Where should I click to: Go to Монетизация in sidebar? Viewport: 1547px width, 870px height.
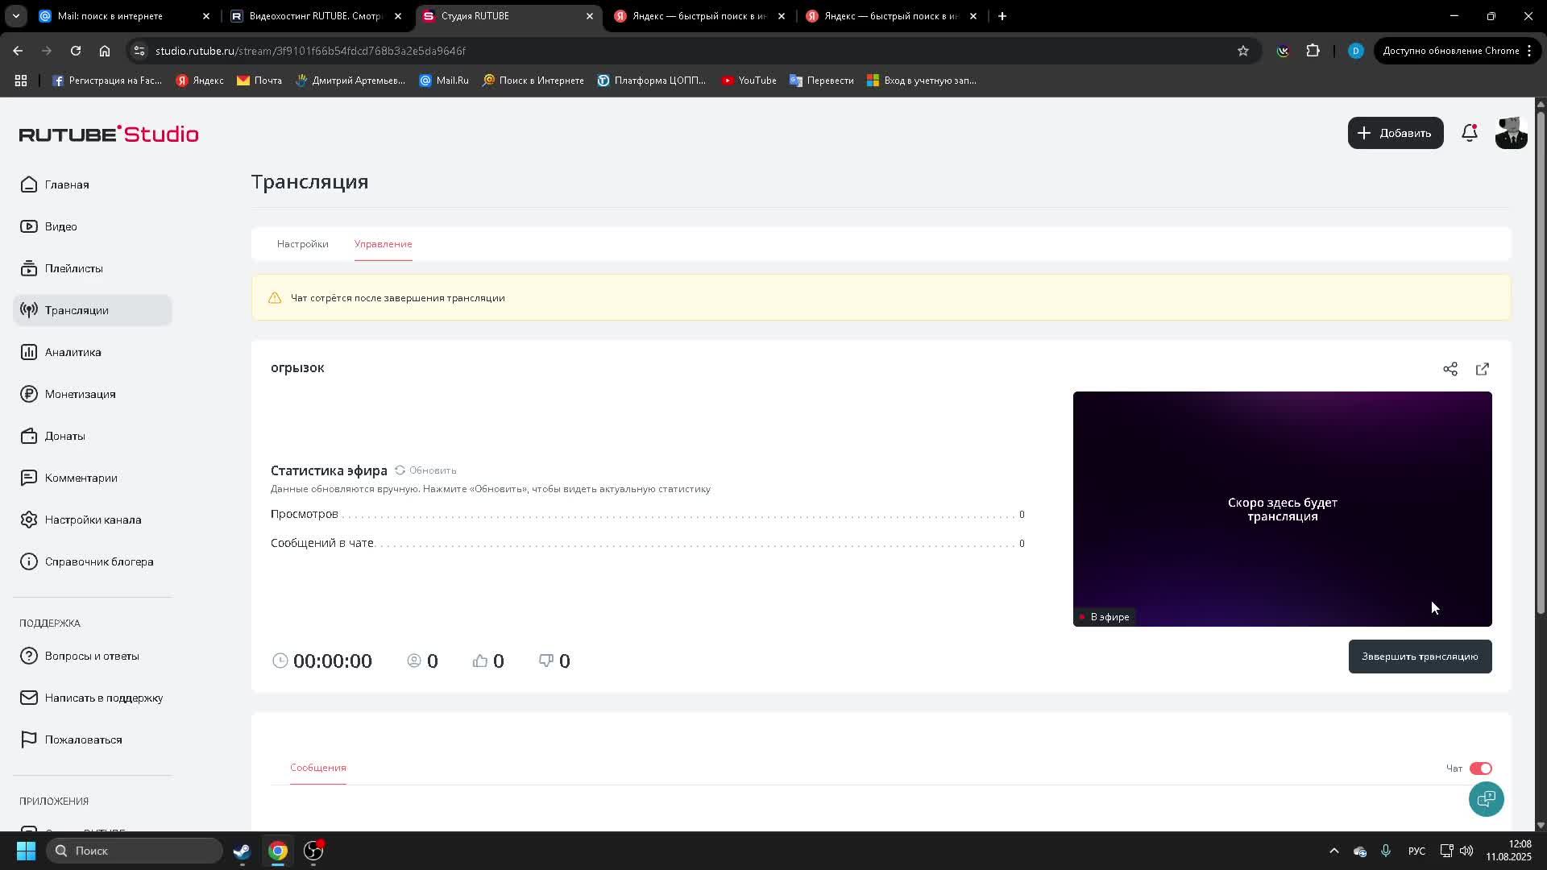pos(80,394)
